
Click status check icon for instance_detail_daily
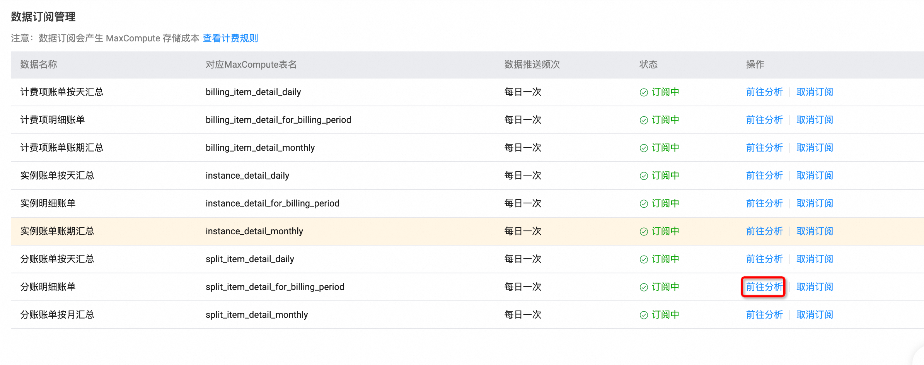(644, 176)
